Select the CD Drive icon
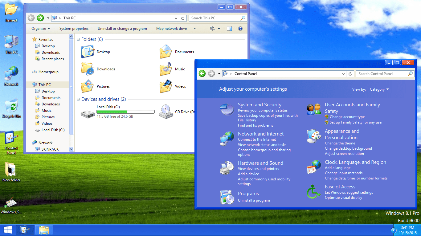 (166, 112)
